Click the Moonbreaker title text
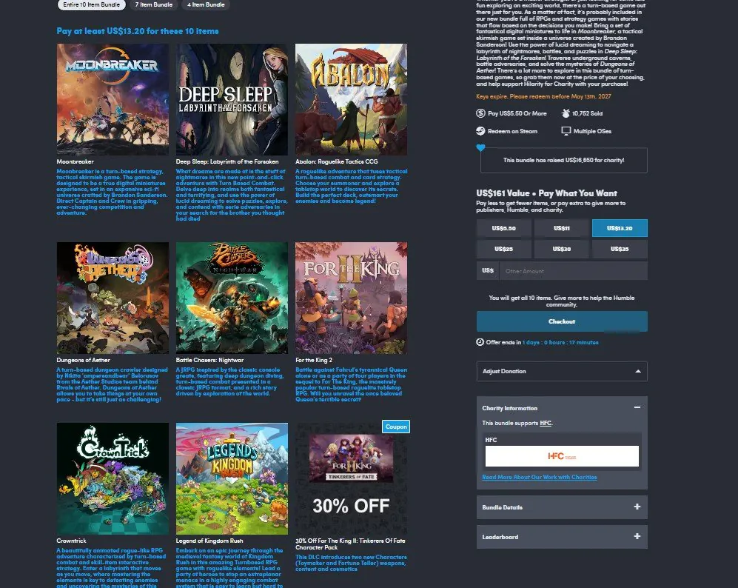738x588 pixels. click(76, 161)
